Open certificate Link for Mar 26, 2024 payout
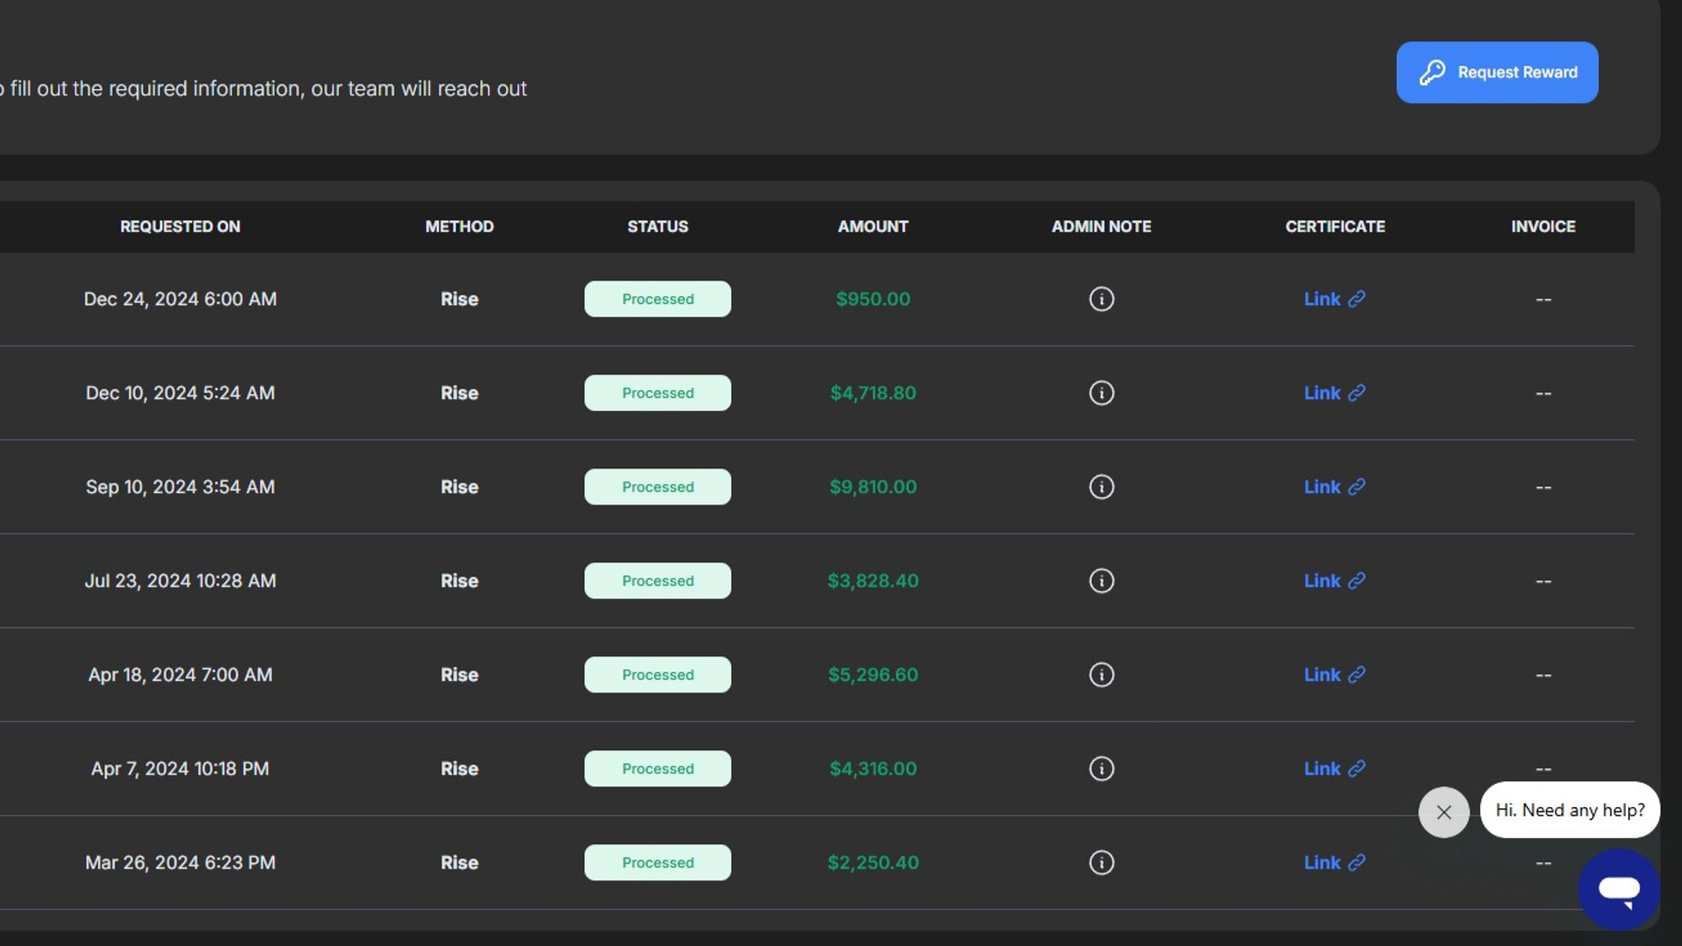Image resolution: width=1682 pixels, height=946 pixels. (x=1334, y=863)
